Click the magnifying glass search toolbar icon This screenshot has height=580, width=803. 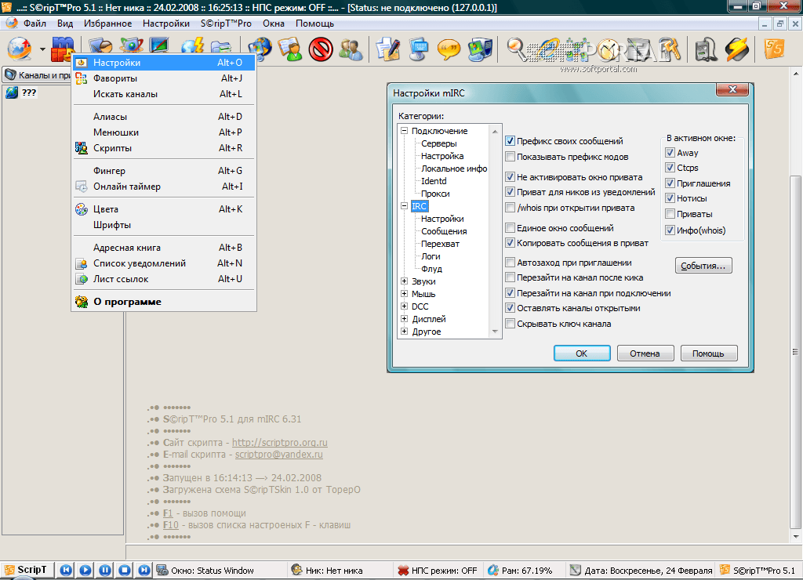517,49
